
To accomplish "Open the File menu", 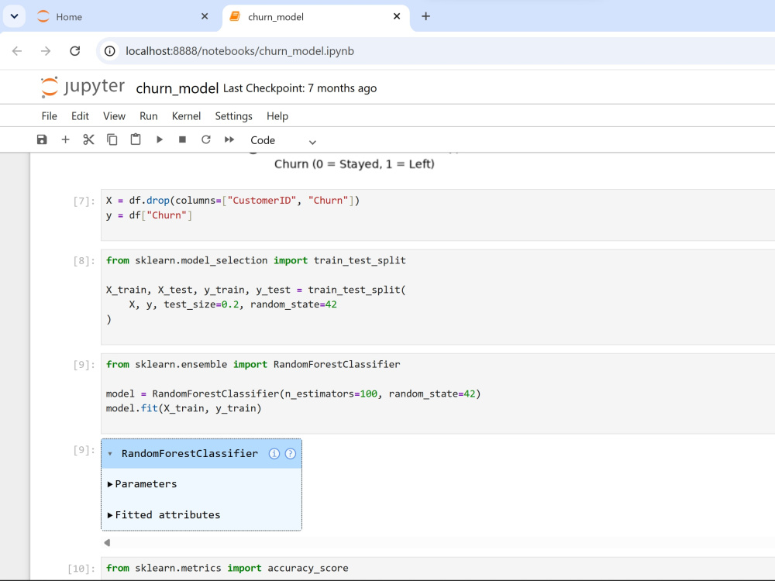I will pos(49,116).
